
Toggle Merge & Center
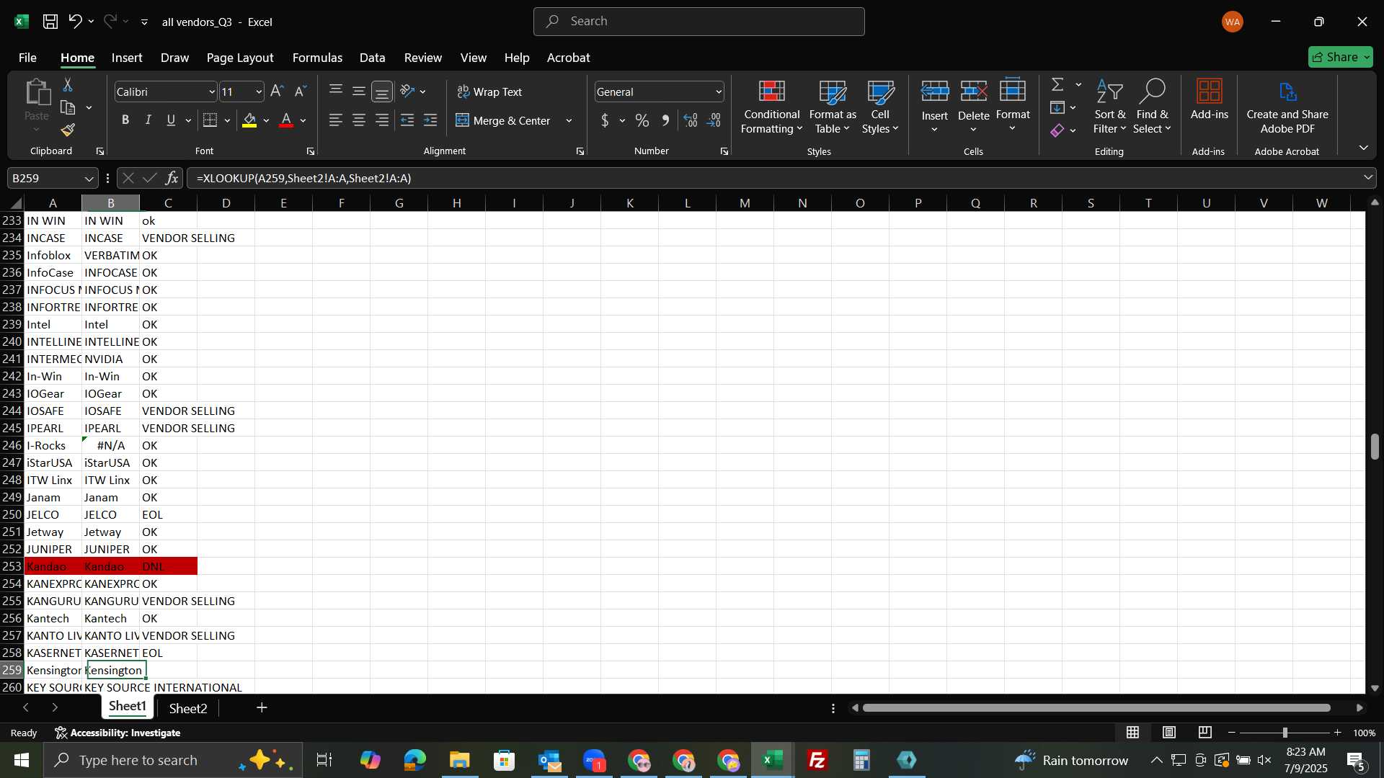click(x=503, y=120)
